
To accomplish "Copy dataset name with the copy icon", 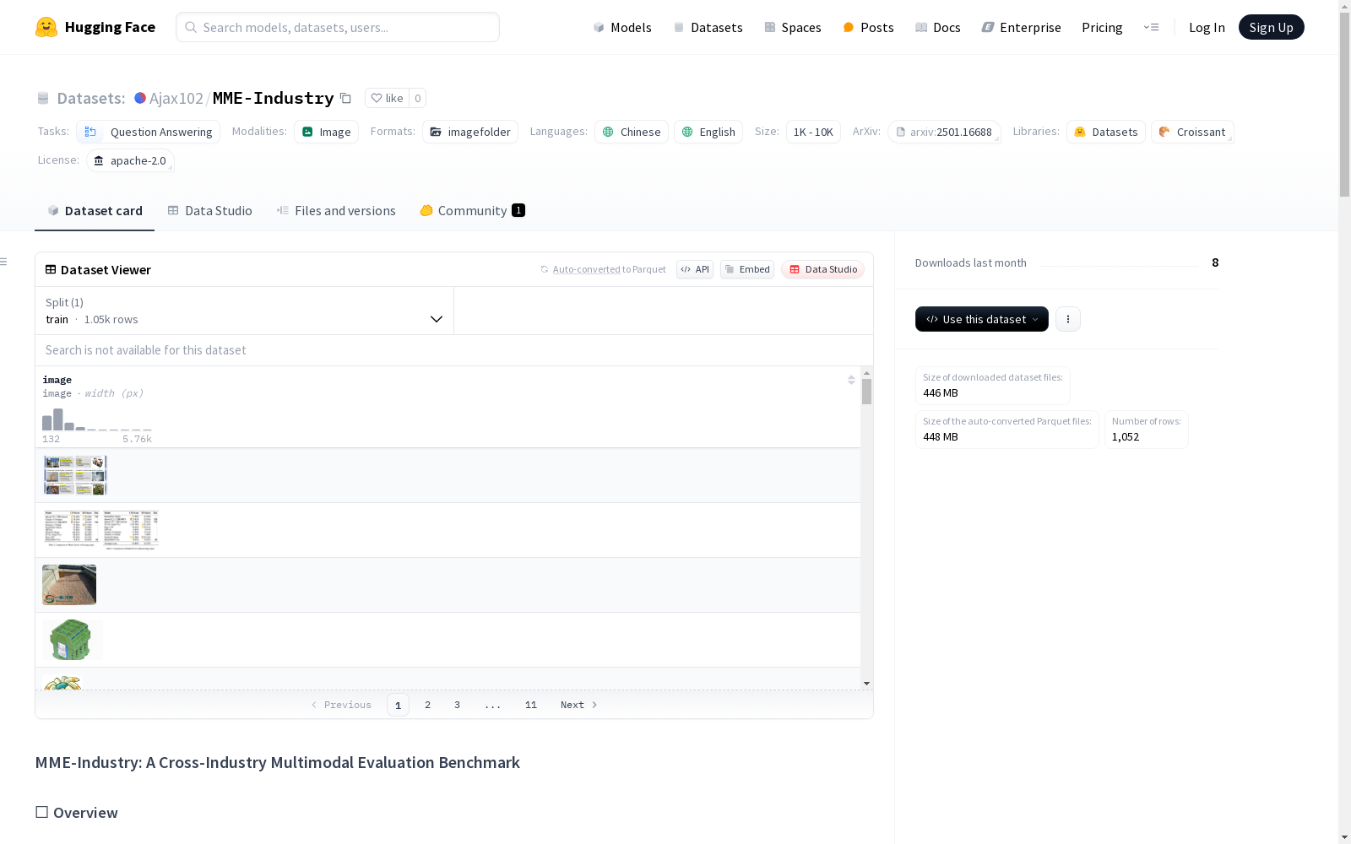I will pos(345,98).
